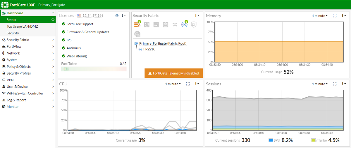Open Security Fabric widget options menu
This screenshot has height=148, width=351.
click(x=197, y=15)
